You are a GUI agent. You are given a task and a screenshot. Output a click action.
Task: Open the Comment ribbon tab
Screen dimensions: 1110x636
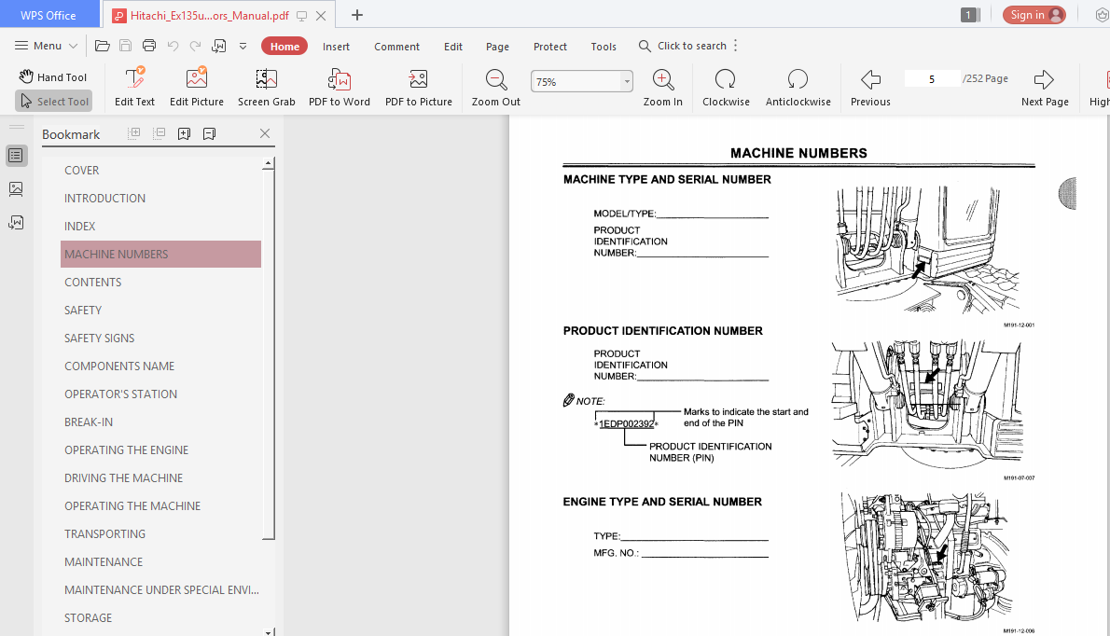click(x=396, y=47)
